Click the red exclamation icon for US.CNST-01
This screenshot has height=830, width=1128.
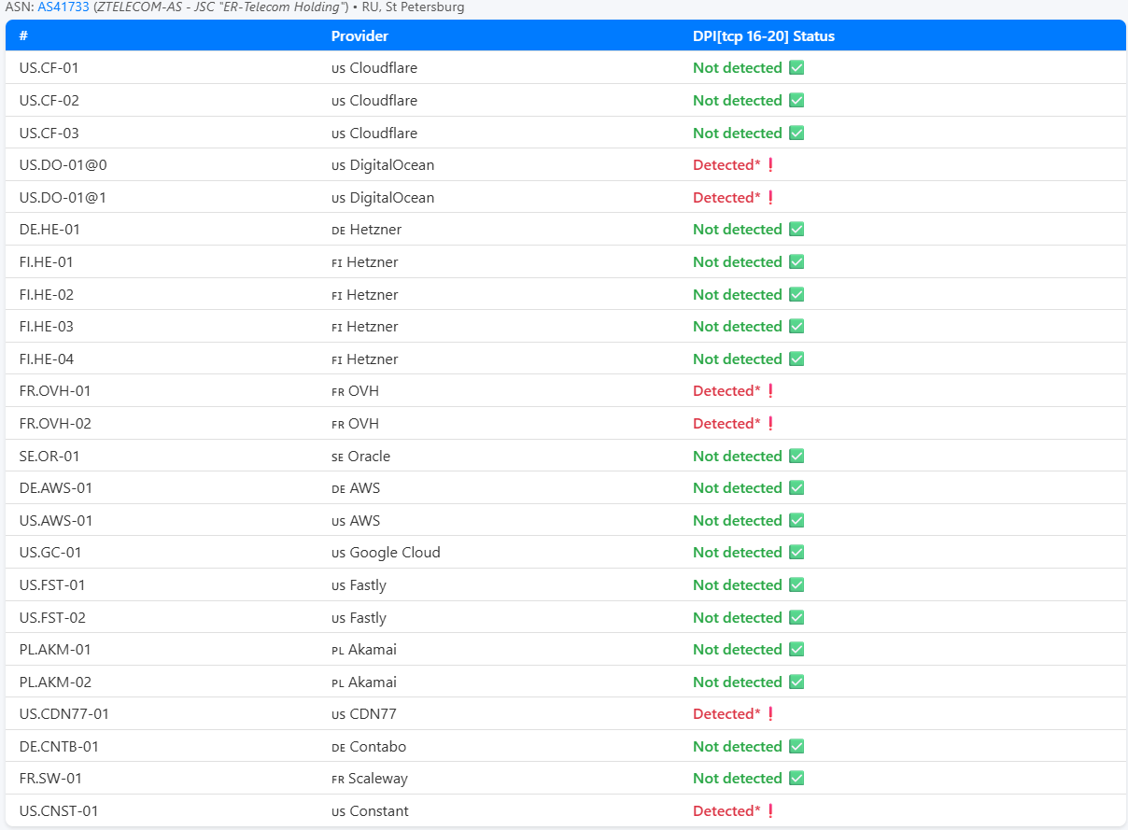(x=770, y=811)
